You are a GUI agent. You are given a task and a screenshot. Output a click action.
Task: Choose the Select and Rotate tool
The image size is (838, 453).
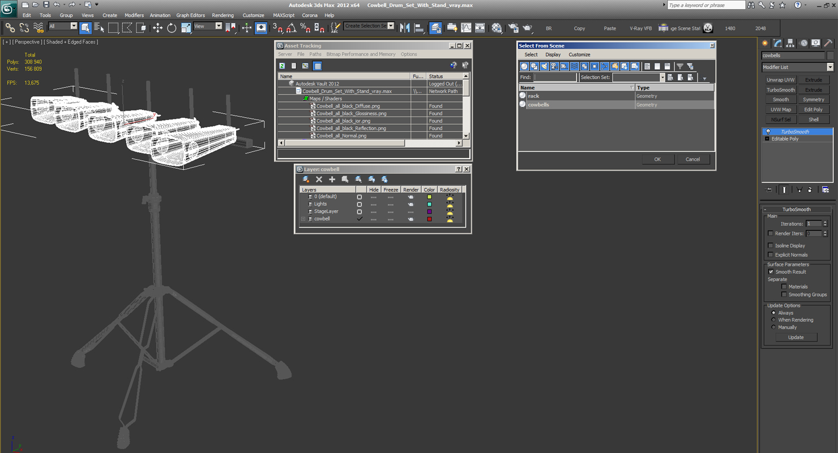[172, 27]
